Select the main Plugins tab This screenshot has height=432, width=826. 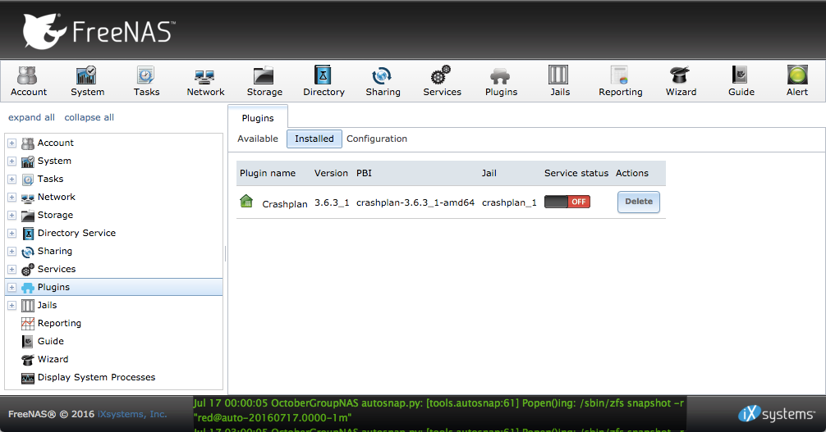click(x=258, y=118)
